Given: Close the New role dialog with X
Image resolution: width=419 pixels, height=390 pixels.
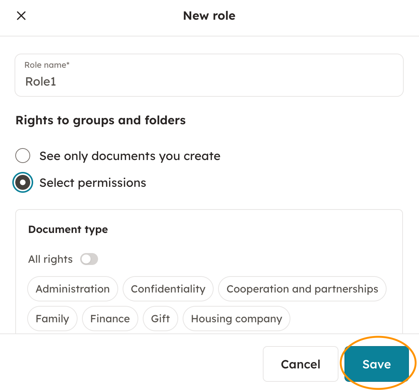Looking at the screenshot, I should point(21,16).
